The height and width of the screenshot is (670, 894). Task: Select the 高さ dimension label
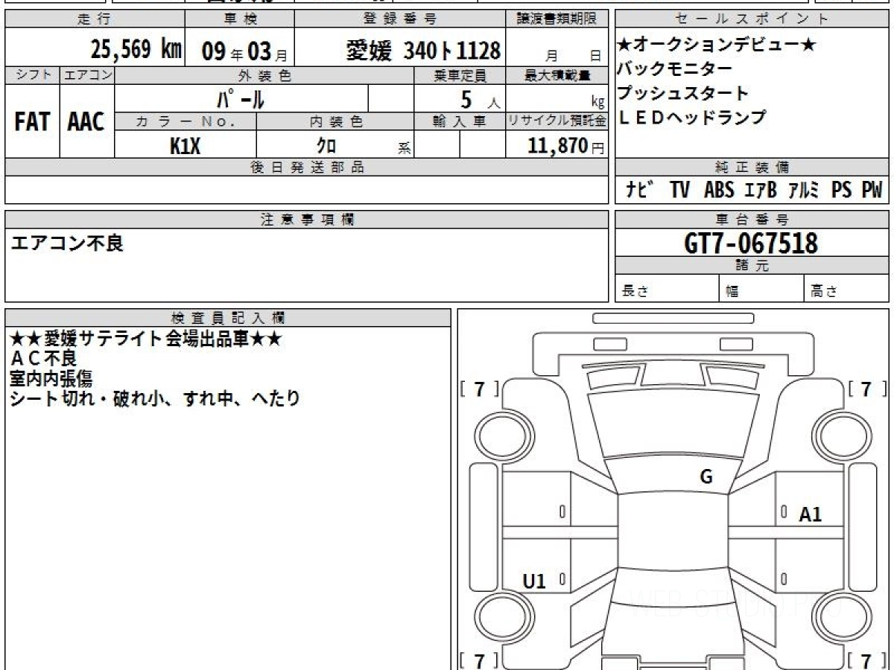pos(824,292)
